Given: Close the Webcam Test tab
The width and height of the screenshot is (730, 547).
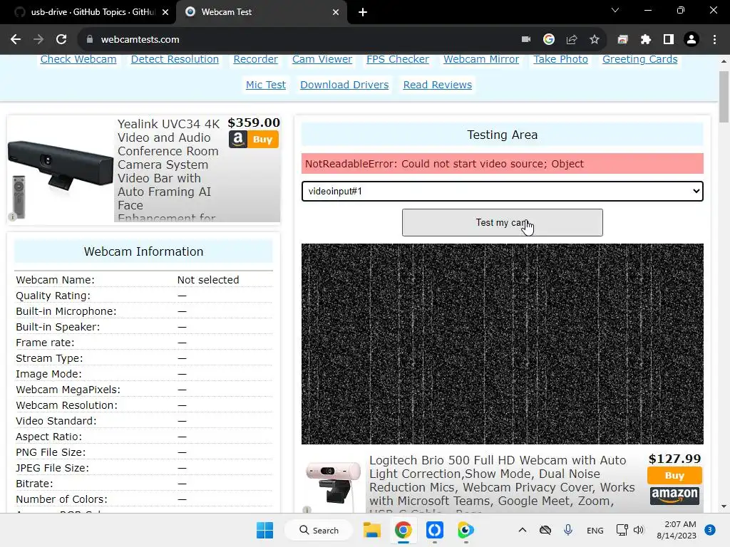Looking at the screenshot, I should (336, 12).
